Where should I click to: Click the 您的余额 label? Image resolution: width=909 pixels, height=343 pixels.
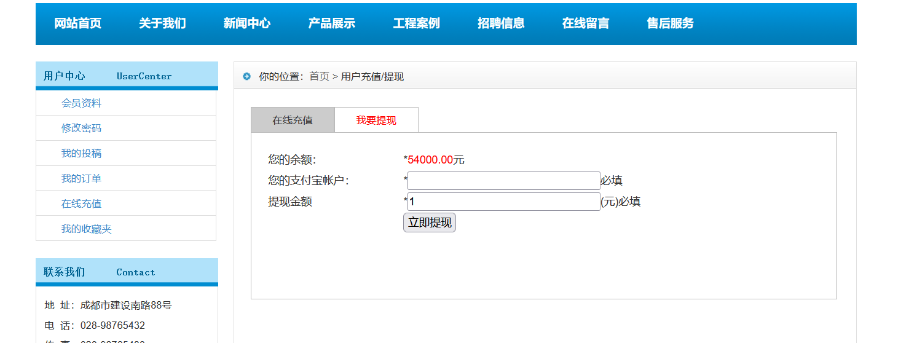point(292,160)
